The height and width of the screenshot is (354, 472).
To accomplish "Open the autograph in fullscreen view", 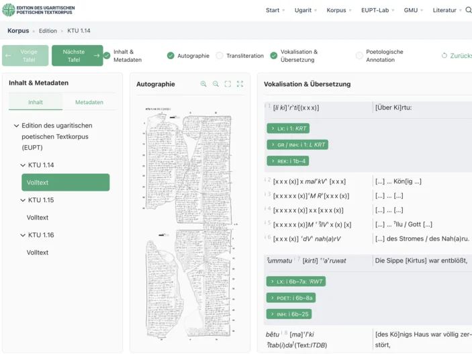I will pyautogui.click(x=240, y=84).
